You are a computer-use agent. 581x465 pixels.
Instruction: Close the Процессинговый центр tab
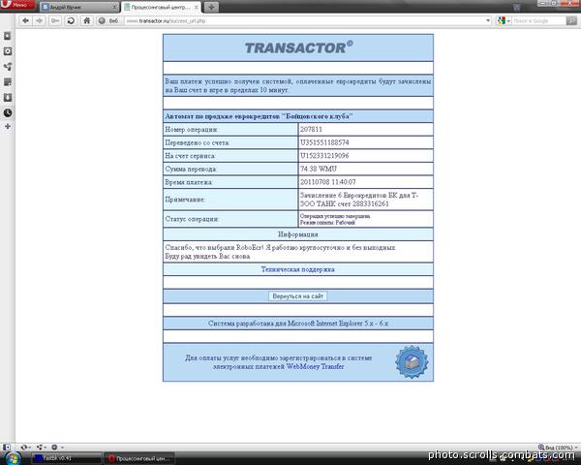point(197,7)
